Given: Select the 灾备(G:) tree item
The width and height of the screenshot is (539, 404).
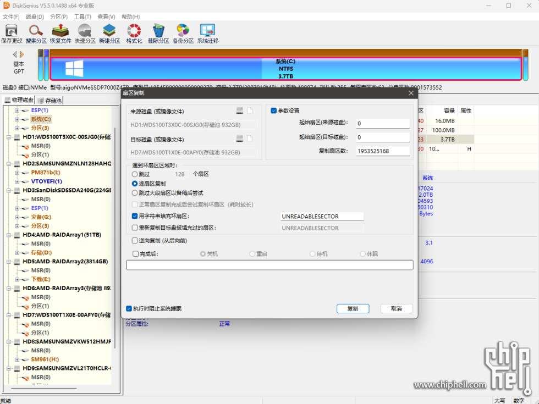Looking at the screenshot, I should tap(41, 217).
